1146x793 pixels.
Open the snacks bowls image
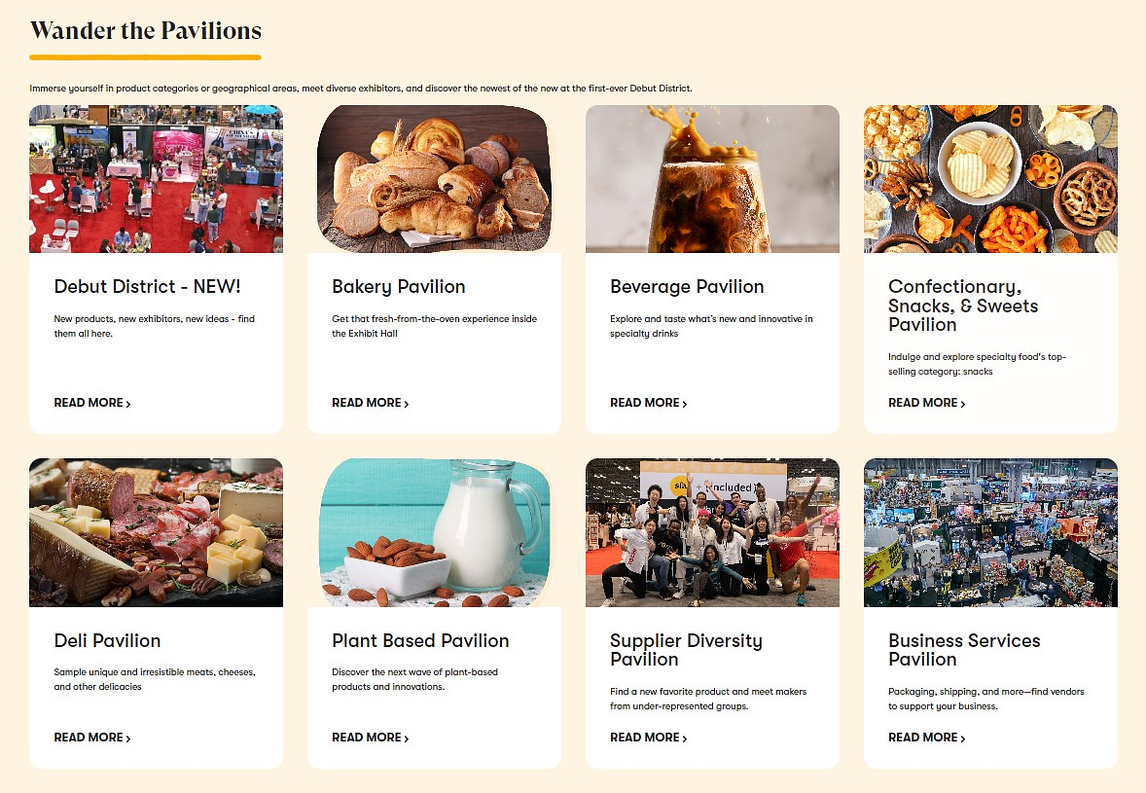click(x=990, y=179)
